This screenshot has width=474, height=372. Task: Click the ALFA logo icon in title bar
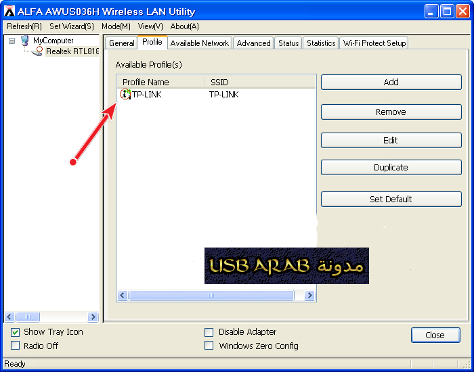click(9, 11)
